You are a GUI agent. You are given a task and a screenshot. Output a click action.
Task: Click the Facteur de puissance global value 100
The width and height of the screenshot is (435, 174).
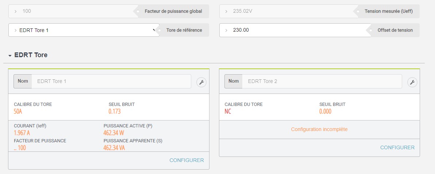coord(27,11)
